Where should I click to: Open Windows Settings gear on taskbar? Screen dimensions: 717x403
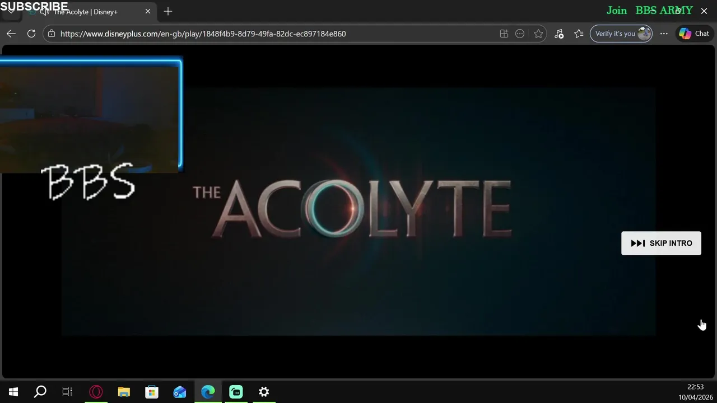[x=264, y=392]
